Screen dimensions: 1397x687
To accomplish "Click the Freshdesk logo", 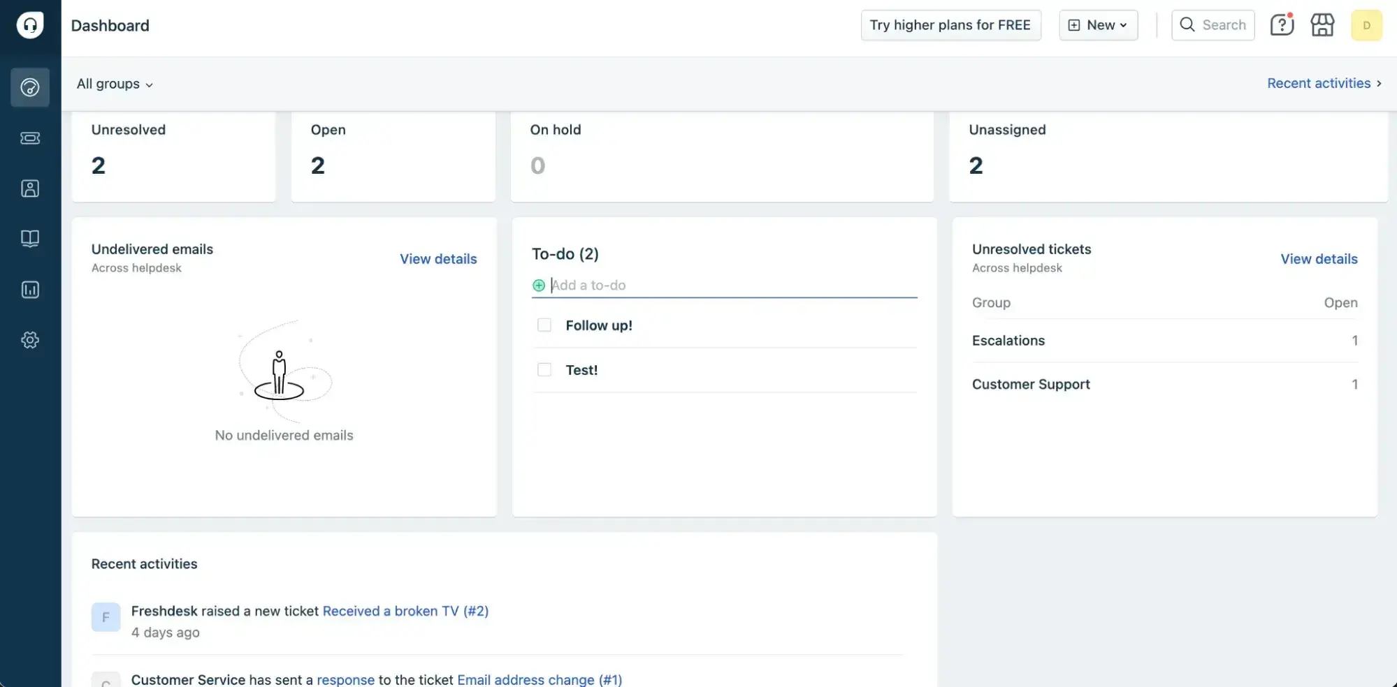I will click(29, 24).
